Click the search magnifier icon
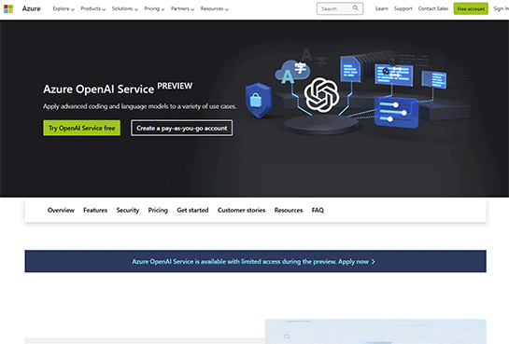509x344 pixels. click(x=356, y=8)
